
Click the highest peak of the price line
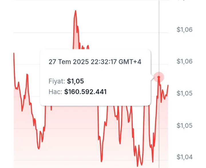click(76, 11)
